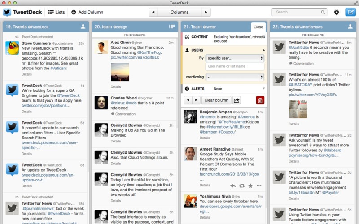Focus the Search field
Screen dimensions: 359x224
coord(299,12)
